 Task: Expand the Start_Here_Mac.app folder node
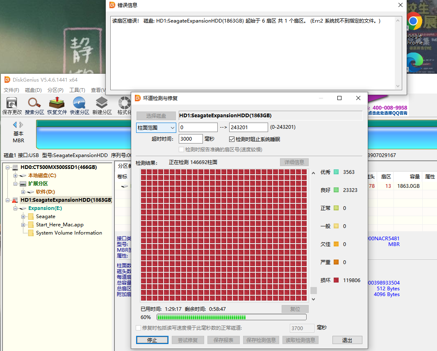[23, 225]
